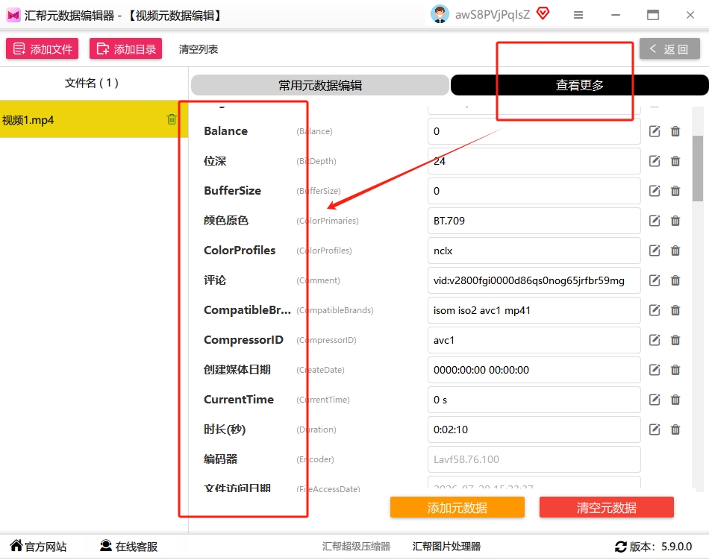709x560 pixels.
Task: Delete the CompressorID metadata row
Action: 675,340
